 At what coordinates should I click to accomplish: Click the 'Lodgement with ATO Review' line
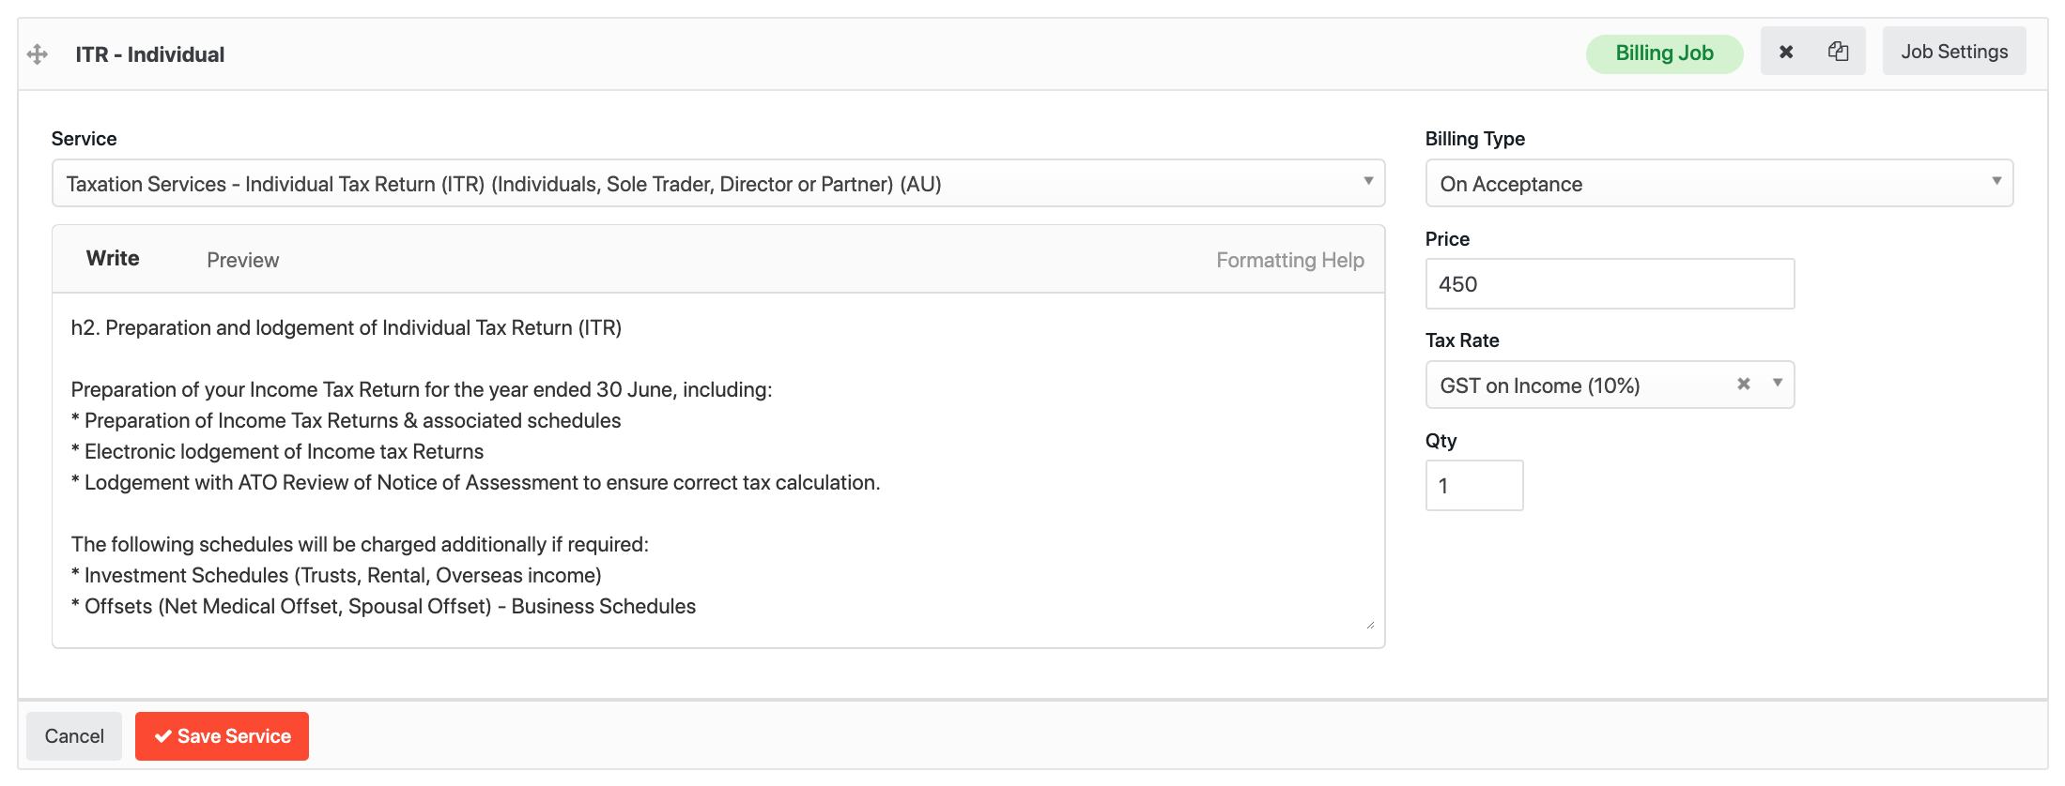476,483
